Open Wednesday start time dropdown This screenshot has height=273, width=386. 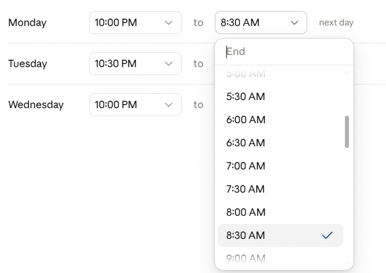click(135, 105)
